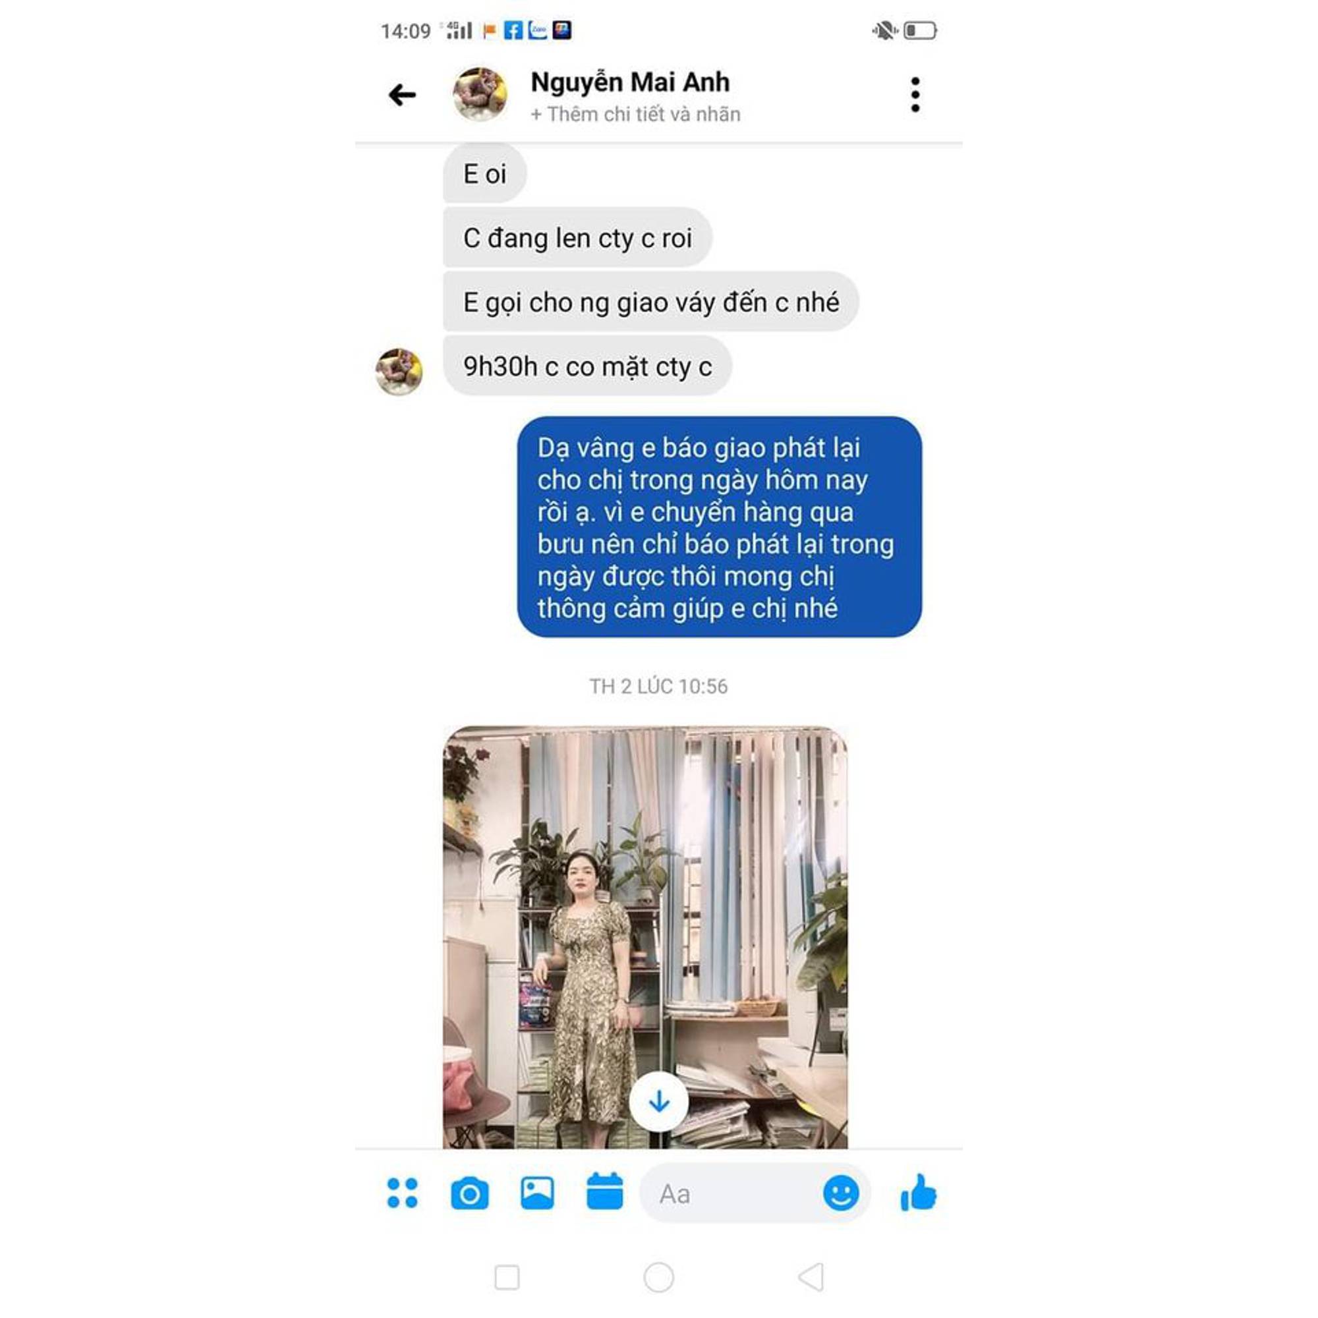Open the woman in dress photo message
This screenshot has height=1318, width=1318.
pyautogui.click(x=645, y=937)
